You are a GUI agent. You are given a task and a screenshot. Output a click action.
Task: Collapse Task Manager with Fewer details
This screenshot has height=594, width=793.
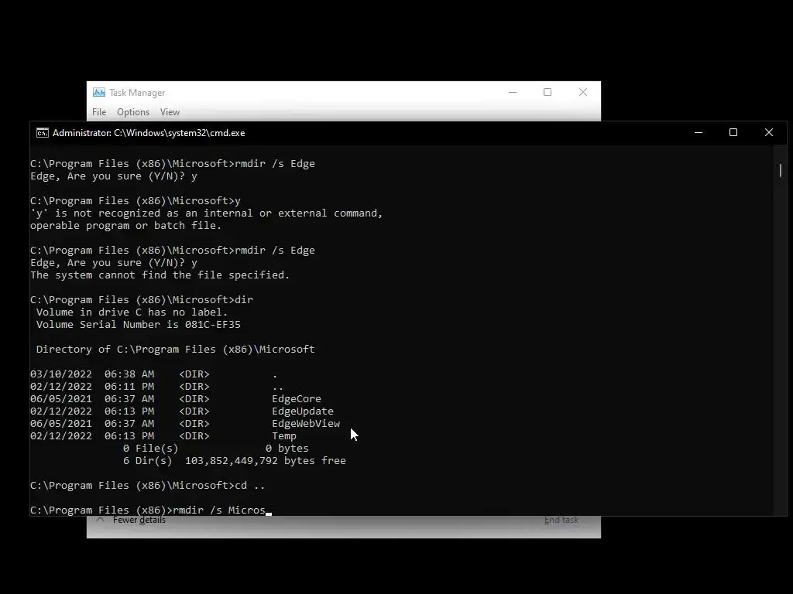pos(132,521)
